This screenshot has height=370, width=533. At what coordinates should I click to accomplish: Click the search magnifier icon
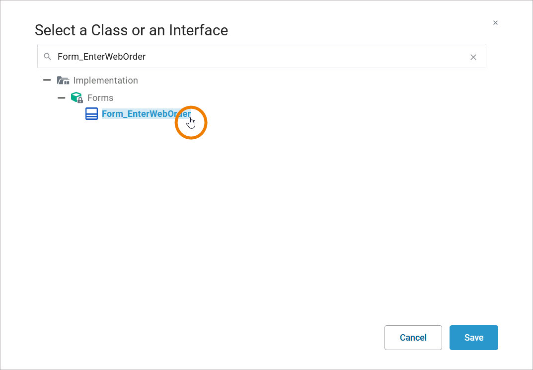tap(48, 57)
